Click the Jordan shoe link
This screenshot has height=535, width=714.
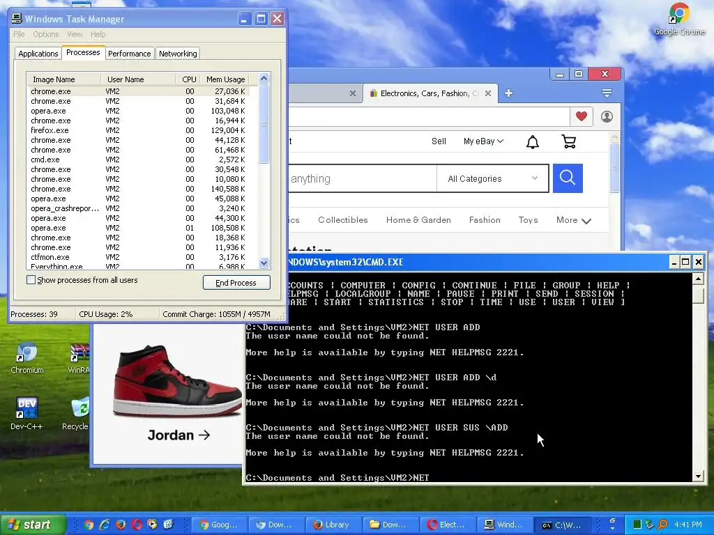click(x=179, y=435)
